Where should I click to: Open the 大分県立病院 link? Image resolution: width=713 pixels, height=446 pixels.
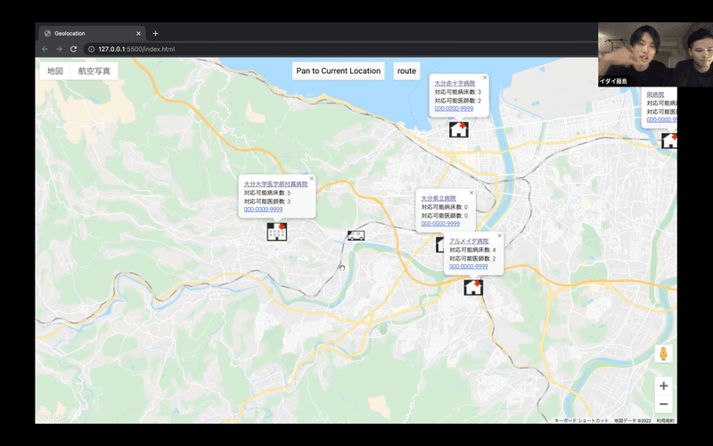(x=438, y=198)
